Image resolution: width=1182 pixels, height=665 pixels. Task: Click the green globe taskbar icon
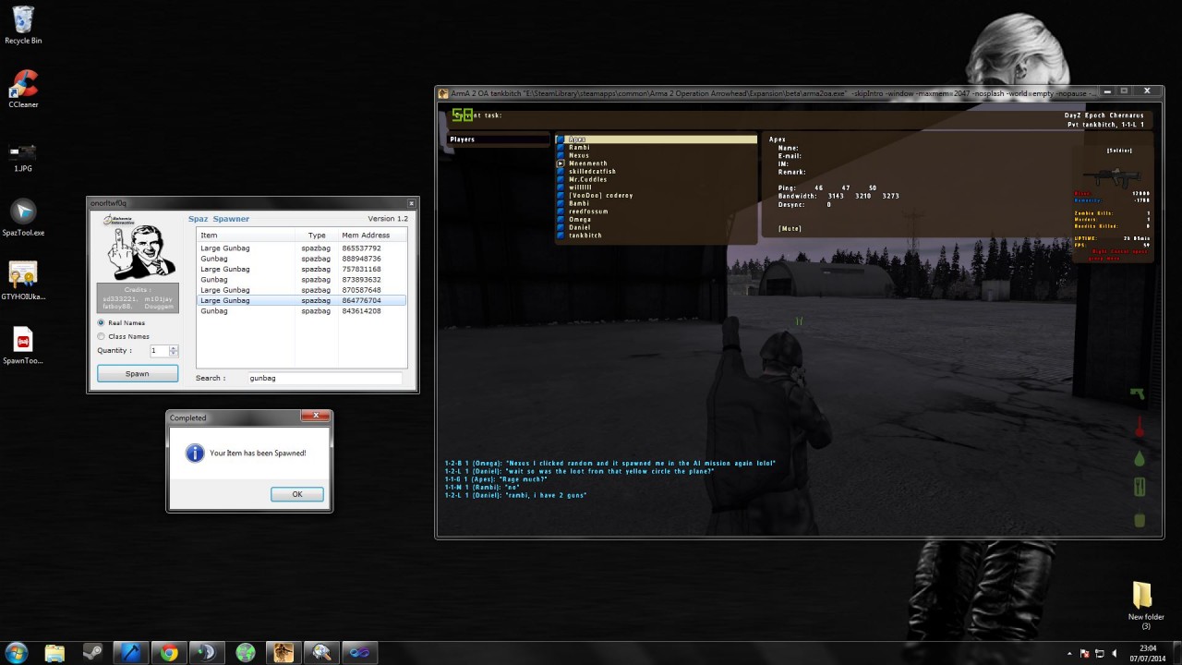(x=245, y=653)
